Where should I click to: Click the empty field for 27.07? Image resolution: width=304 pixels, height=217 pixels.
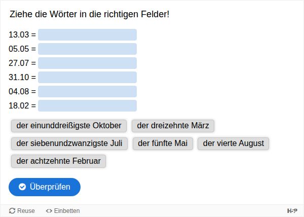87,63
